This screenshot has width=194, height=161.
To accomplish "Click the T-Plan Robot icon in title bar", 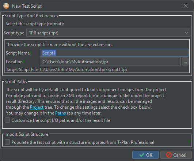I will click(6, 6).
